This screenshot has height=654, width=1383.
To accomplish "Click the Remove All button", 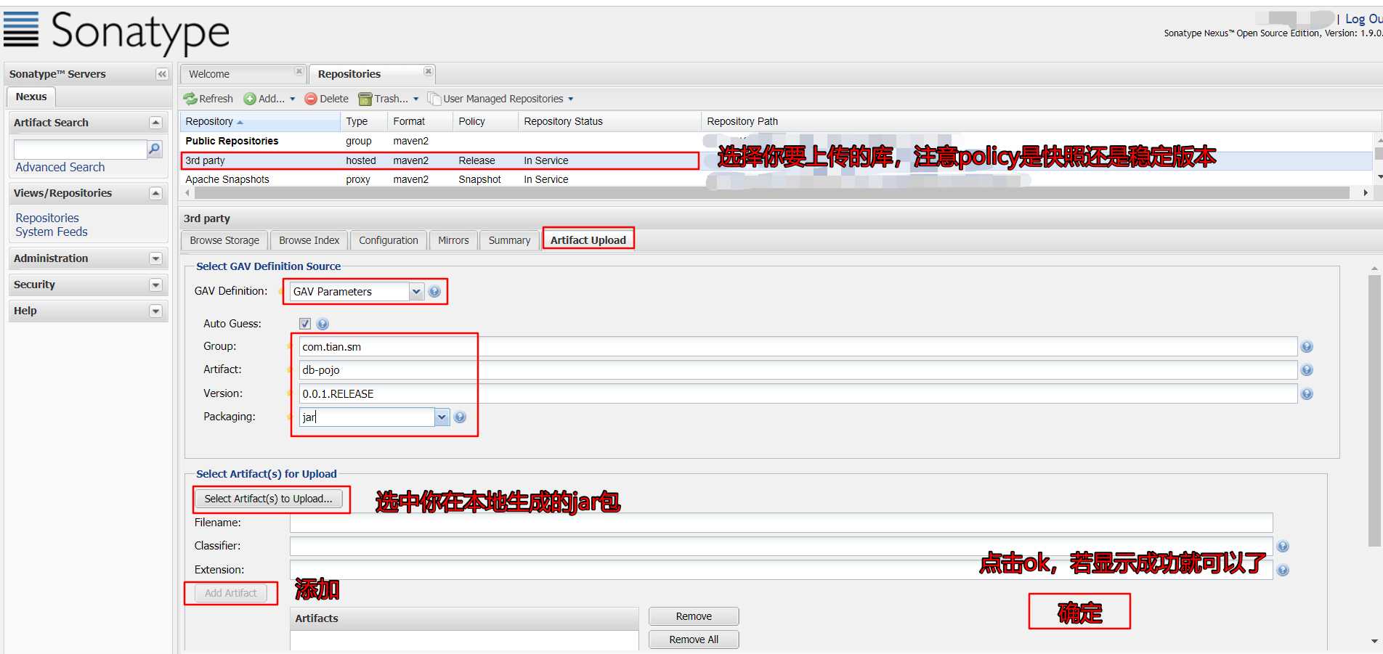I will click(694, 639).
